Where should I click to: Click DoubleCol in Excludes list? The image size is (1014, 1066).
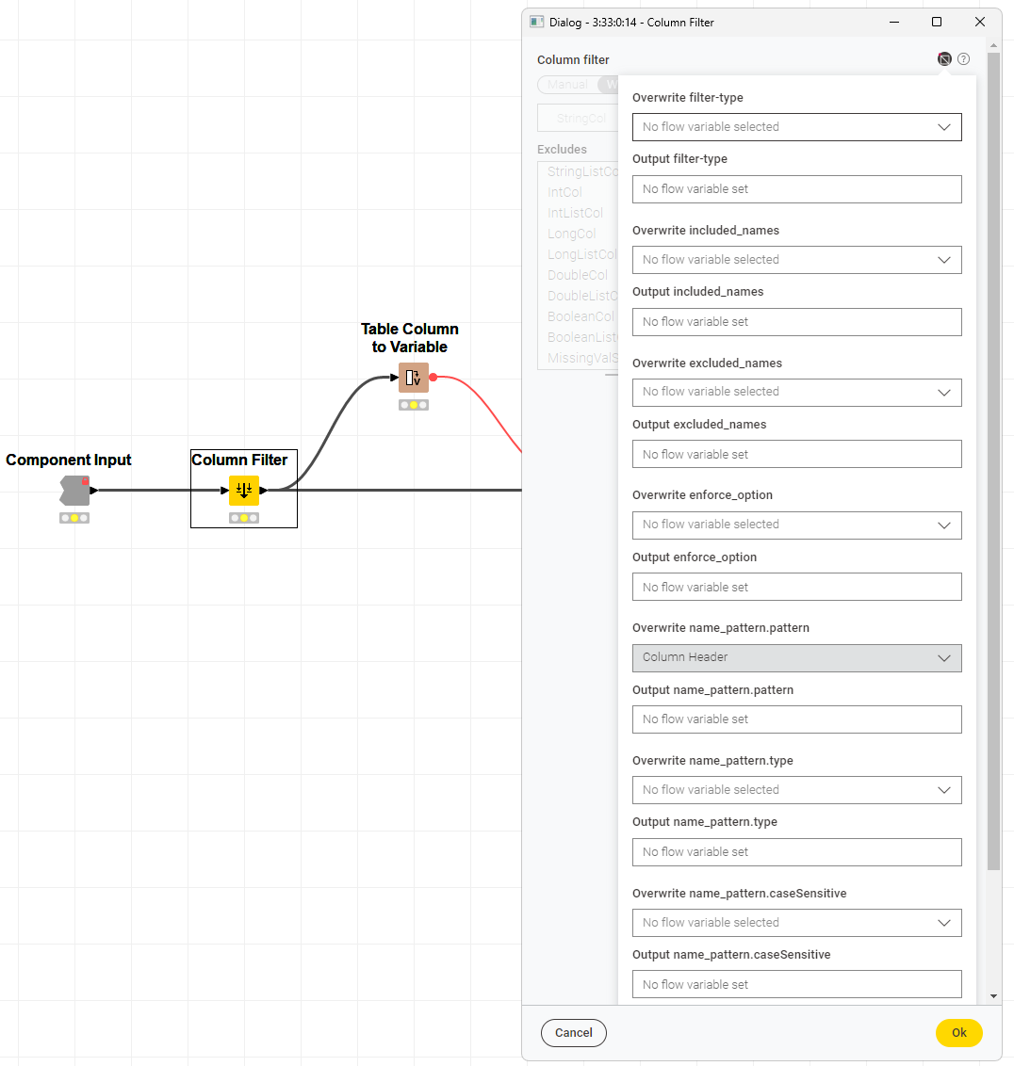pyautogui.click(x=578, y=275)
